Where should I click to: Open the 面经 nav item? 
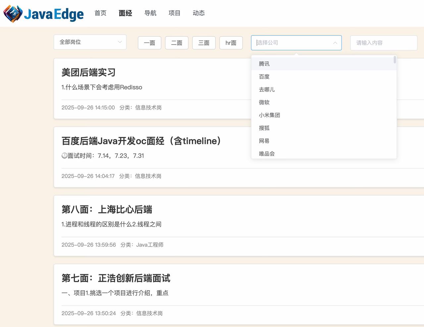point(125,13)
